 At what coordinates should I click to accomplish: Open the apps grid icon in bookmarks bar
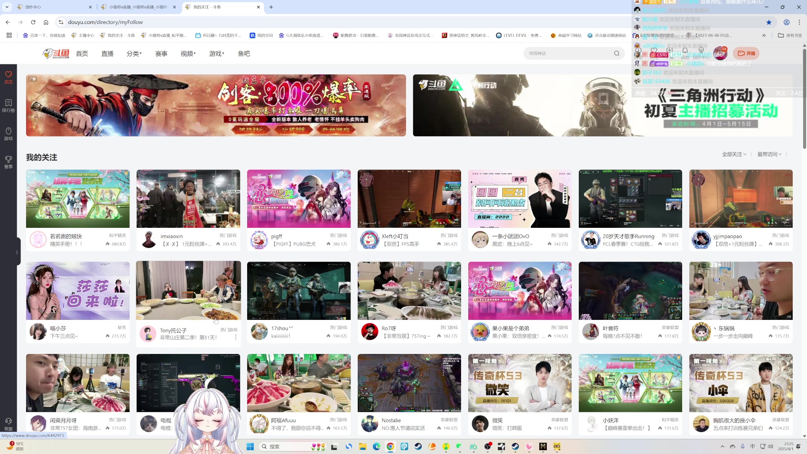[x=9, y=35]
